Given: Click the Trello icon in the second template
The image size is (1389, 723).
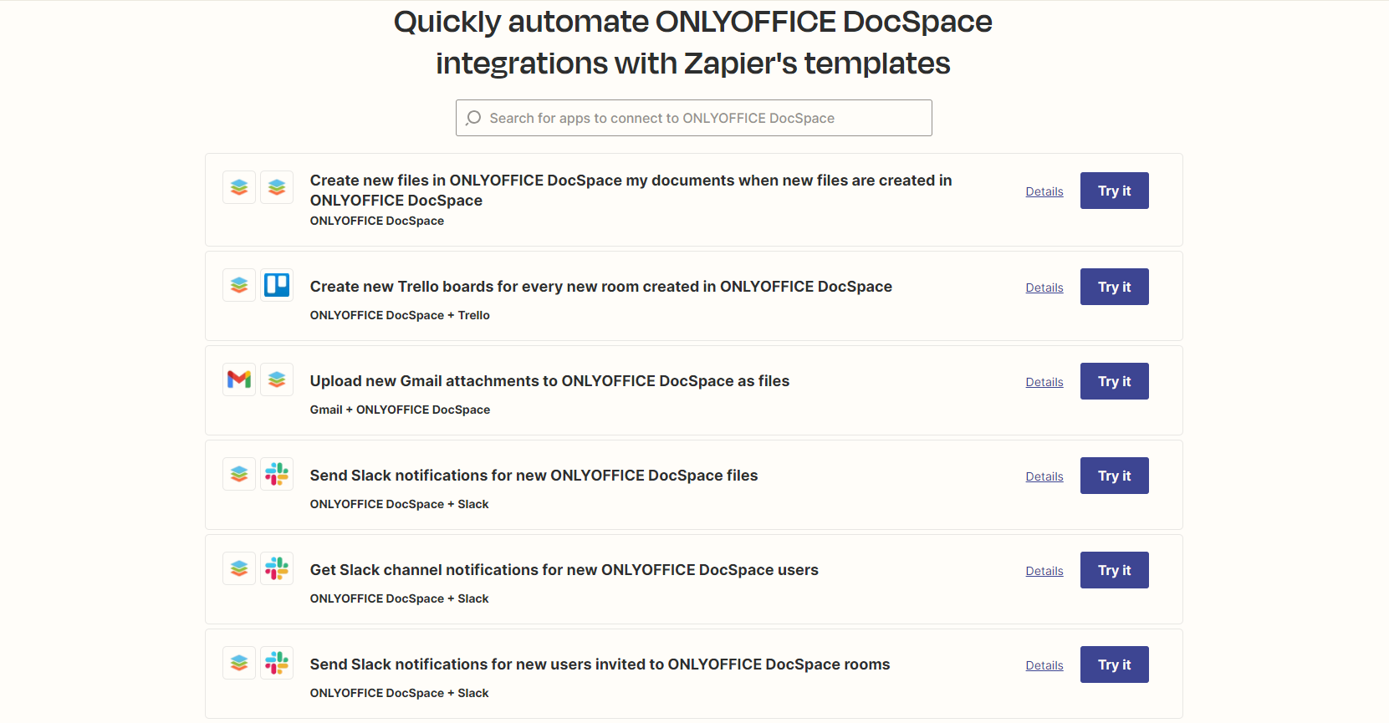Looking at the screenshot, I should (277, 285).
